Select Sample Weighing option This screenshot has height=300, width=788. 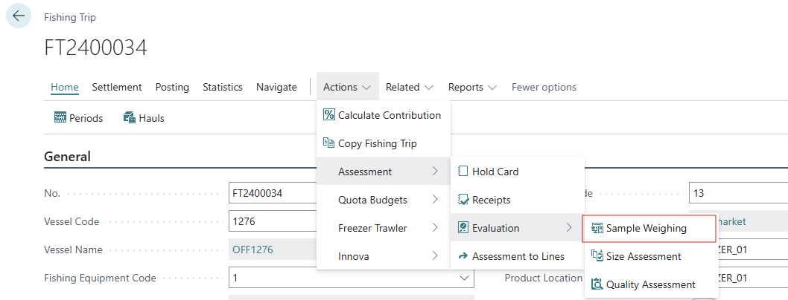(646, 228)
